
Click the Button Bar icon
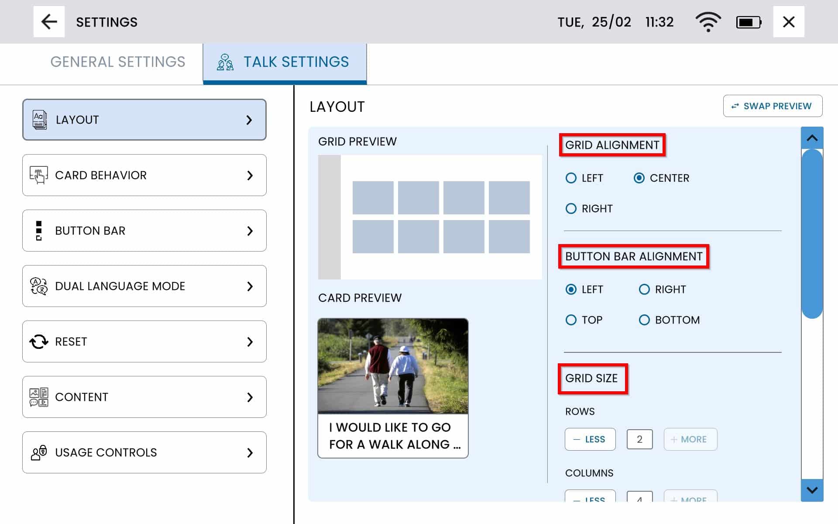tap(39, 231)
